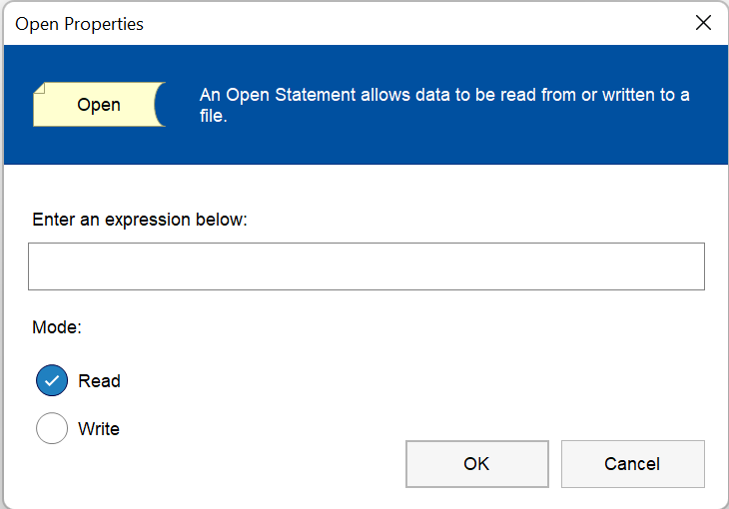This screenshot has height=509, width=729.
Task: Click the yellow Open statement shape icon
Action: pyautogui.click(x=100, y=104)
